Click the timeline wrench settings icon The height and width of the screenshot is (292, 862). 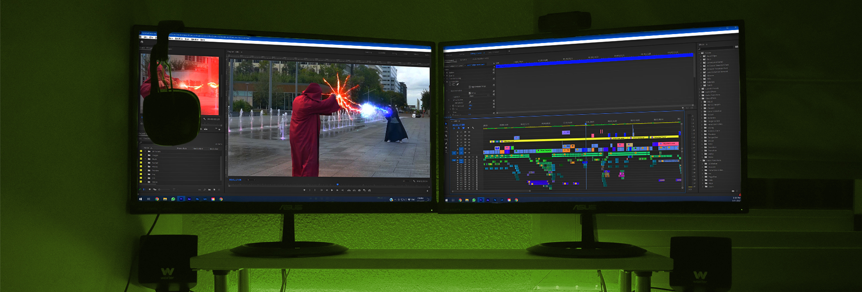pyautogui.click(x=473, y=128)
